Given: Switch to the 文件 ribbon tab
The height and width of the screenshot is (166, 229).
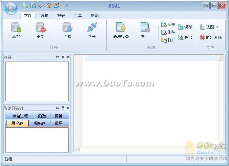Looking at the screenshot, I should (28, 16).
